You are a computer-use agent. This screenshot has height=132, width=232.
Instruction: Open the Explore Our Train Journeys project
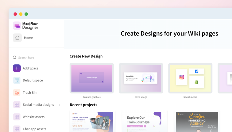145,122
